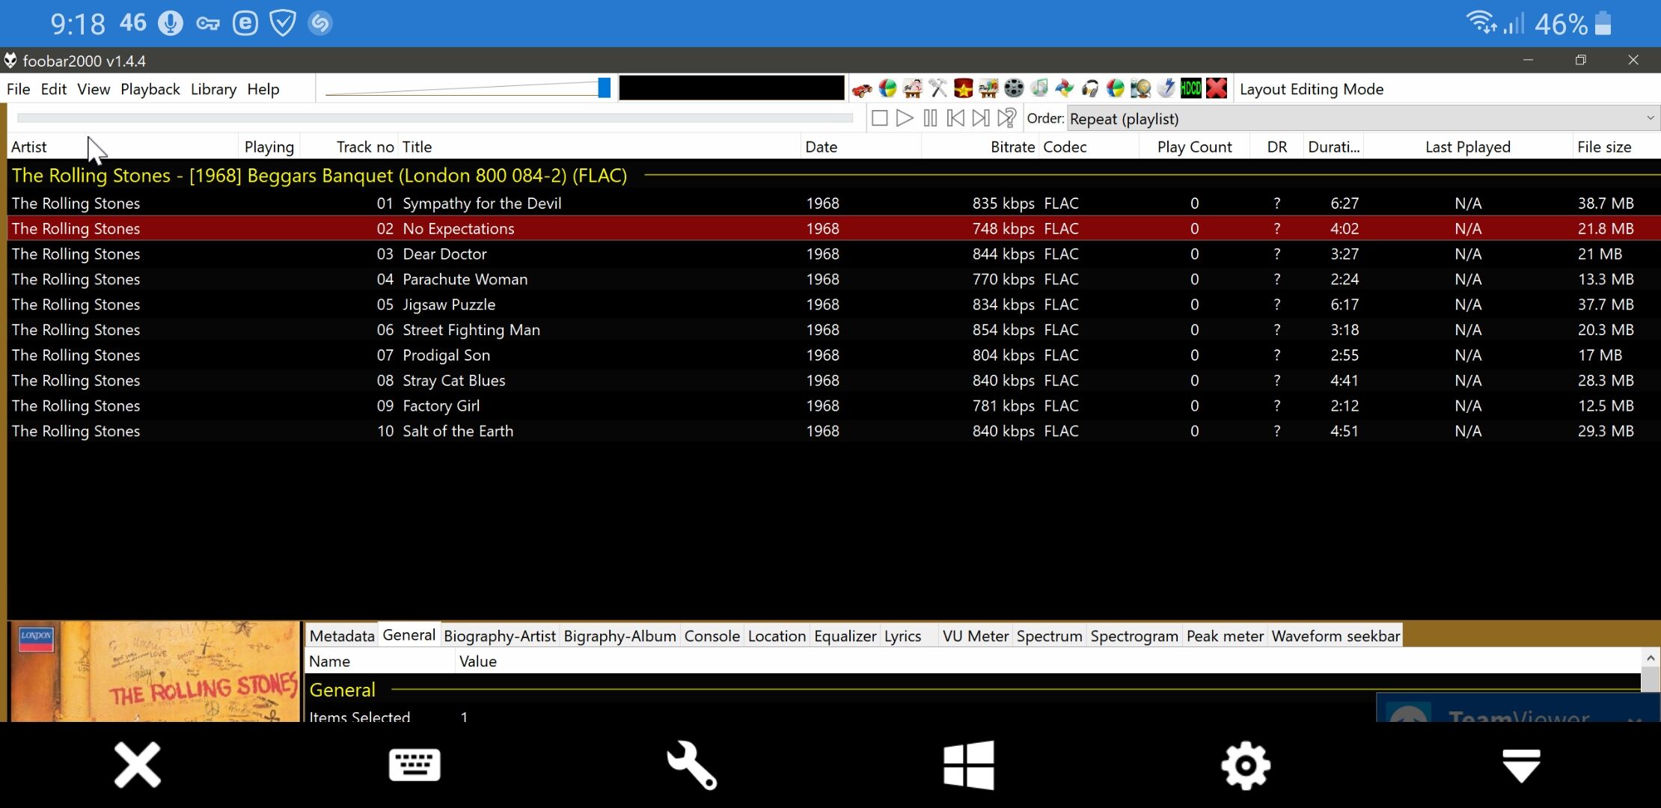
Task: Click the Beggars Banquet album art thumbnail
Action: click(x=155, y=672)
